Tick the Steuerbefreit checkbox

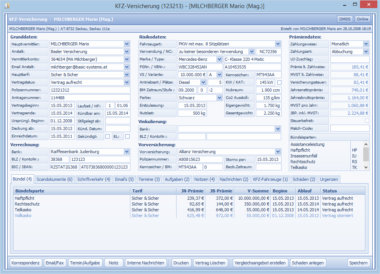[x=367, y=120]
